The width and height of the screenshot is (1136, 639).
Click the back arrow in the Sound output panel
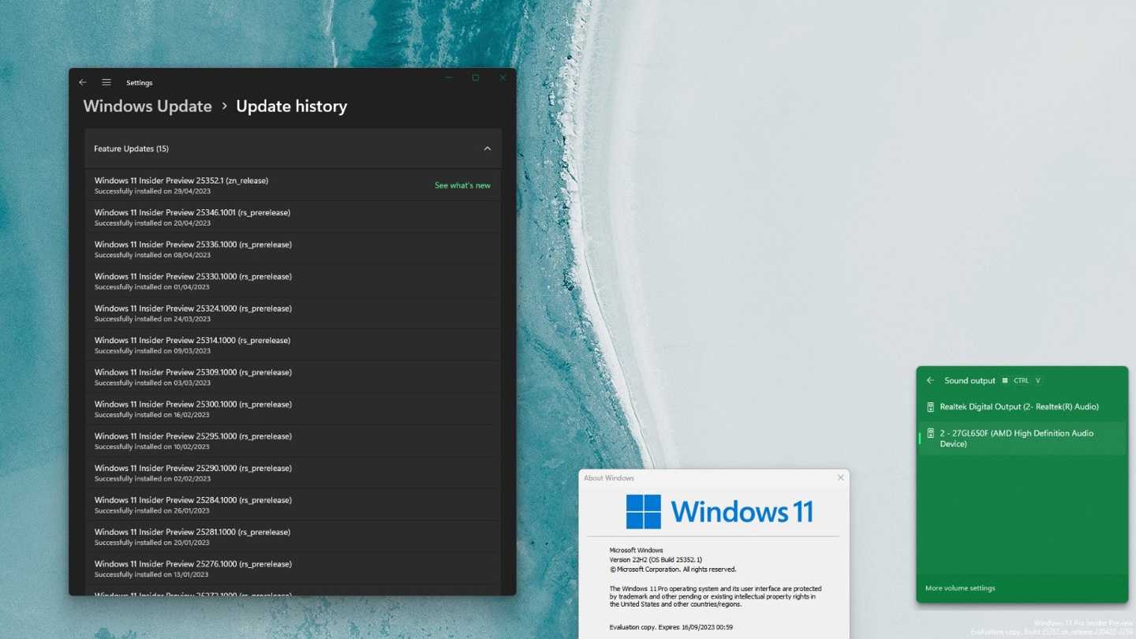point(929,380)
